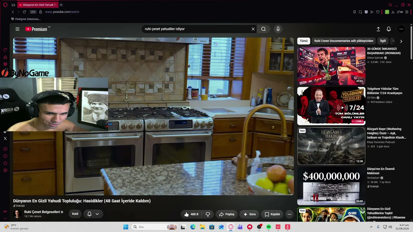Select the Ruhi Çenet Documentaries chip
The width and height of the screenshot is (413, 232).
[344, 41]
